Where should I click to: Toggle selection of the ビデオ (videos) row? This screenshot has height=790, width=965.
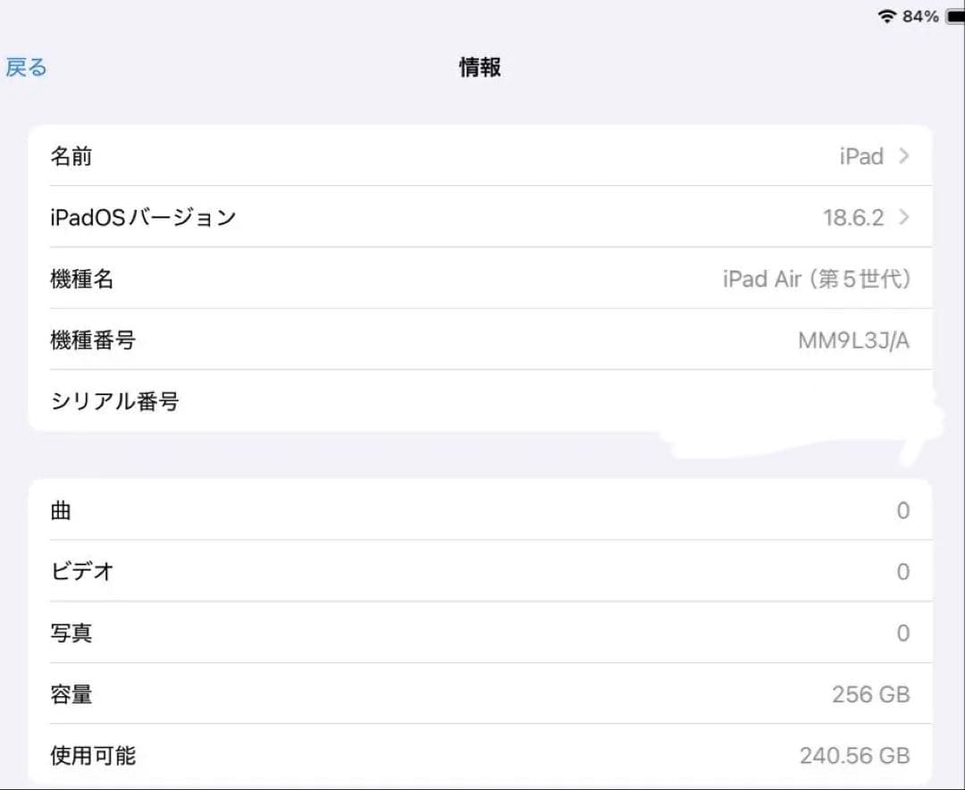click(x=482, y=571)
